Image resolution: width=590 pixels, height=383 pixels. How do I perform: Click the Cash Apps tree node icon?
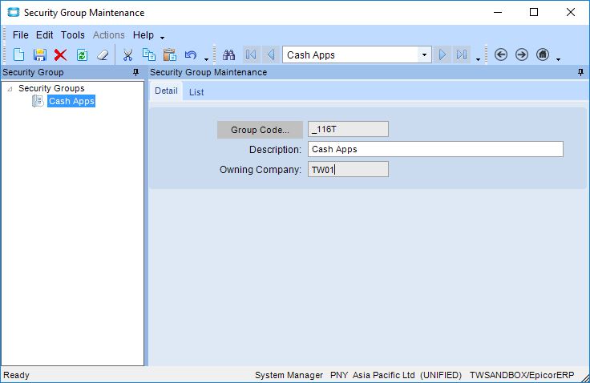pos(38,101)
